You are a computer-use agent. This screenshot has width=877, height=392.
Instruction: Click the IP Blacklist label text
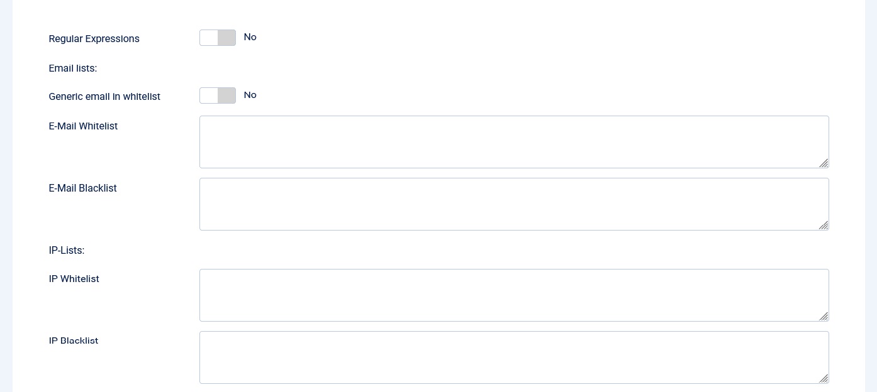point(74,341)
